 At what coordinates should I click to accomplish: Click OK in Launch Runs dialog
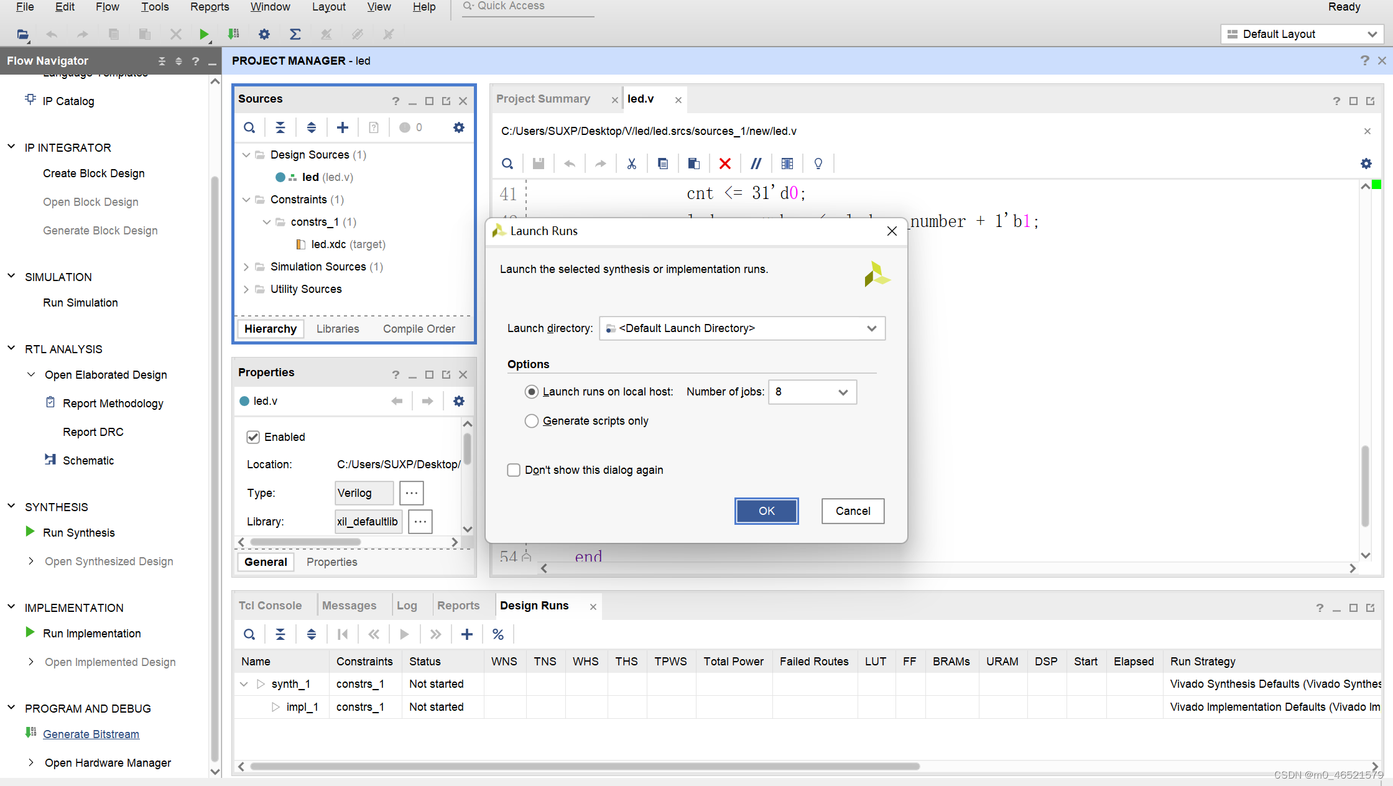(x=766, y=511)
